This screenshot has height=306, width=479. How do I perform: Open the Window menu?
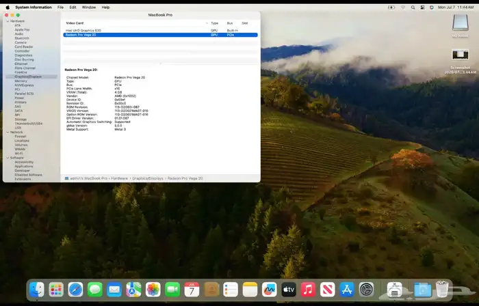coord(89,7)
